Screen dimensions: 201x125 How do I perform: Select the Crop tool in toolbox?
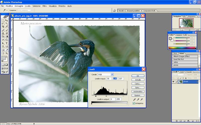coord(3,26)
